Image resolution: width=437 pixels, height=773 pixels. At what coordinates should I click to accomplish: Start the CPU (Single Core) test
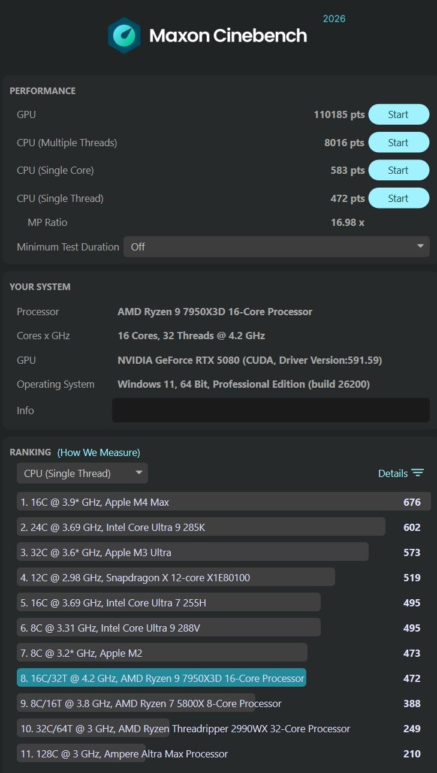tap(399, 170)
